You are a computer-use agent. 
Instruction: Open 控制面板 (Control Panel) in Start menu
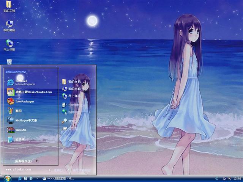[75, 105]
